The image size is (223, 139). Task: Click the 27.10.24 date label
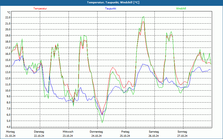[x=182, y=136]
